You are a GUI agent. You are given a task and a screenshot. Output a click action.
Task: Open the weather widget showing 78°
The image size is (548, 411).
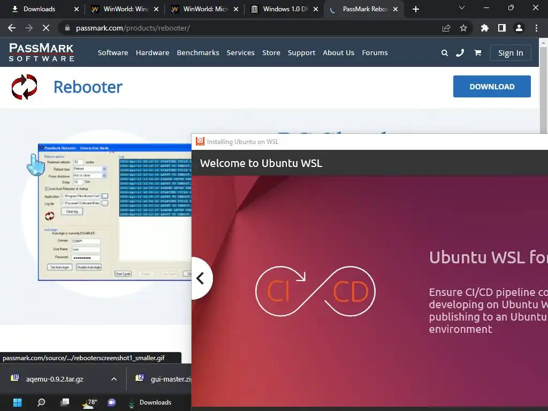tap(89, 402)
